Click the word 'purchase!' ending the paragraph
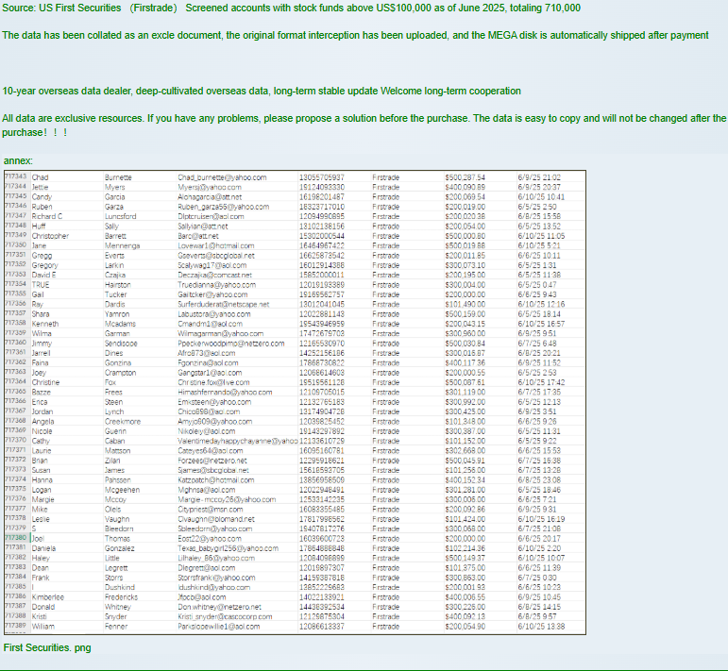This screenshot has width=728, height=671. 25,132
